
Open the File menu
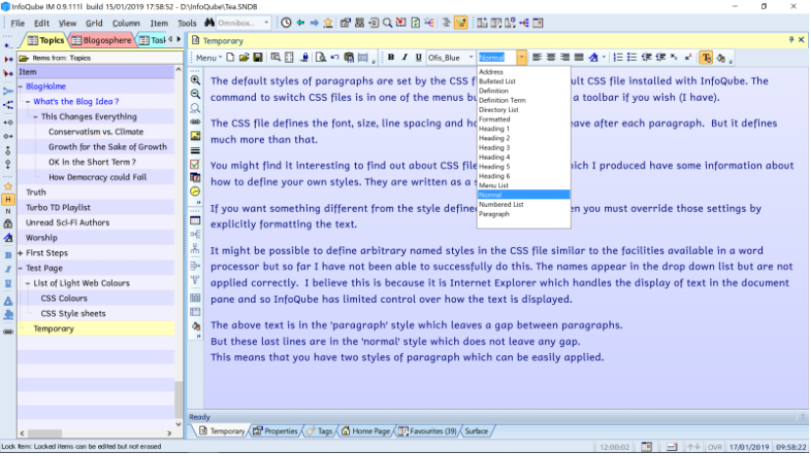click(18, 24)
